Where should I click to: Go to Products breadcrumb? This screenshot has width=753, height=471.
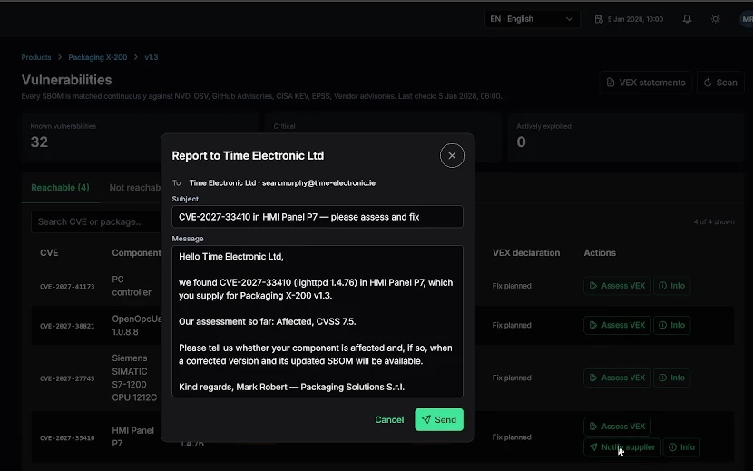[36, 57]
